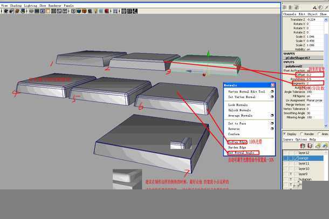Screen dimensions: 329x219
Task: Toggle the viewport Grid icon
Action: point(31,11)
